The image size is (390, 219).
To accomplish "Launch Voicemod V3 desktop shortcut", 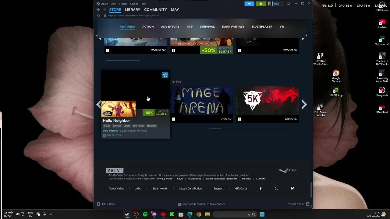I will point(382,41).
